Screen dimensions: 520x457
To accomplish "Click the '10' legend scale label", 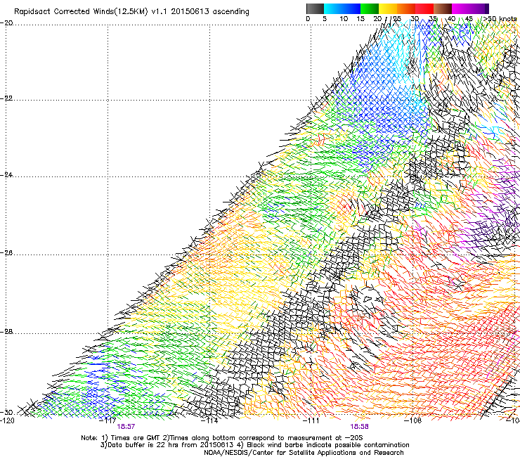I will [344, 19].
